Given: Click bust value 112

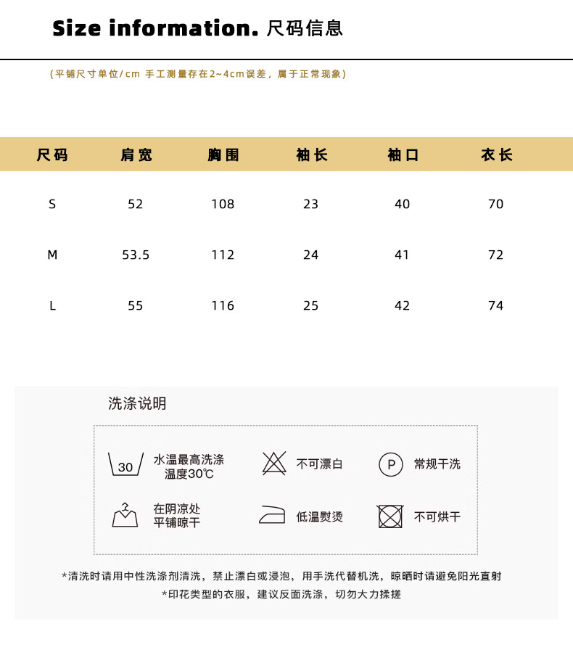Looking at the screenshot, I should (223, 255).
